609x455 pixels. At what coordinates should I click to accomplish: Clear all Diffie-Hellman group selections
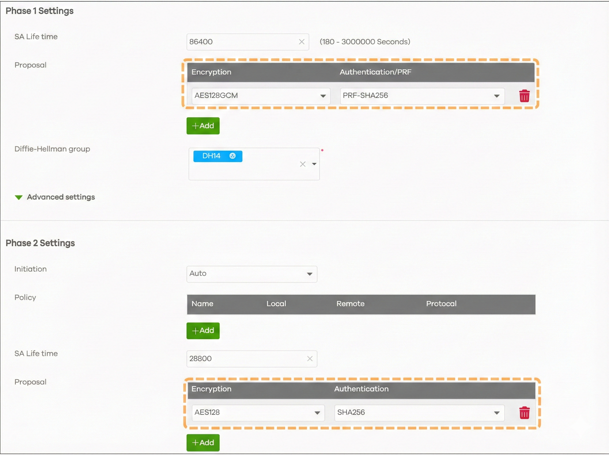pyautogui.click(x=302, y=164)
